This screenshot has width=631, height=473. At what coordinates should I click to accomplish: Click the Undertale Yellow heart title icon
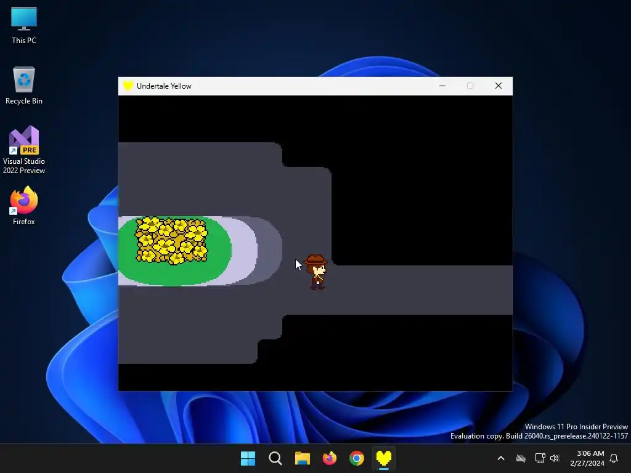click(x=128, y=86)
